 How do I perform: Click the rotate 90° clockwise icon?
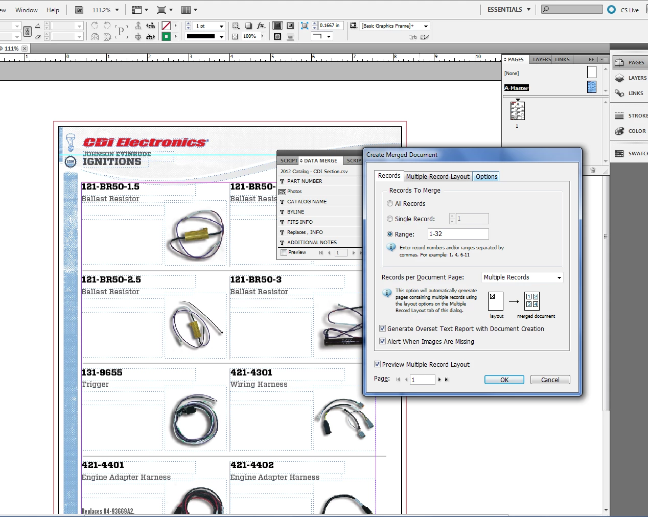[x=95, y=26]
